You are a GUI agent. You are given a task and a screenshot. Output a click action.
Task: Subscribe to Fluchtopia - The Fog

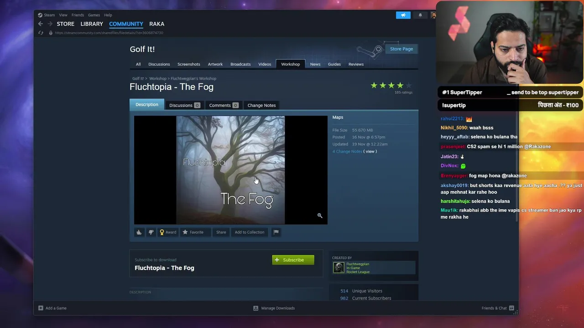coord(293,260)
